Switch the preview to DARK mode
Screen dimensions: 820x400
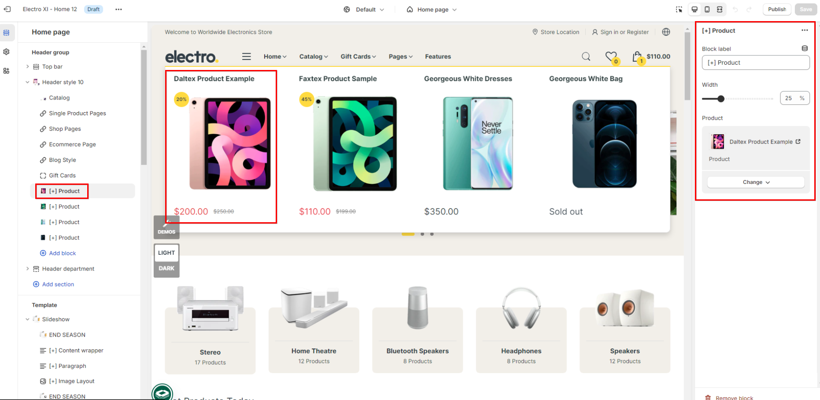[x=166, y=268]
